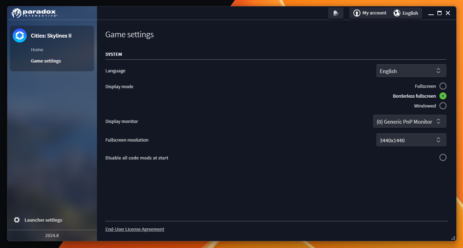Open the notifications bell icon
The height and width of the screenshot is (248, 463).
coord(335,13)
